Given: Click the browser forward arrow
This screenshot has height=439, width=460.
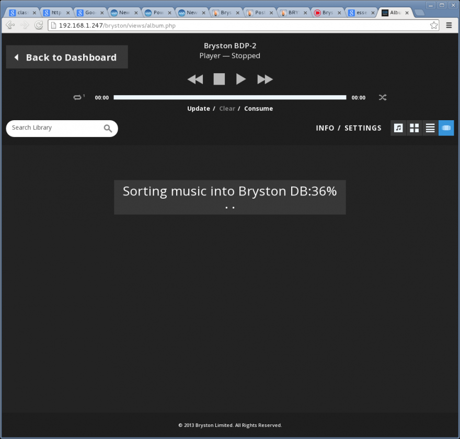Looking at the screenshot, I should [25, 25].
